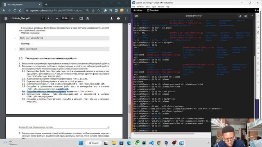Click the share icon in address bar

(93, 10)
